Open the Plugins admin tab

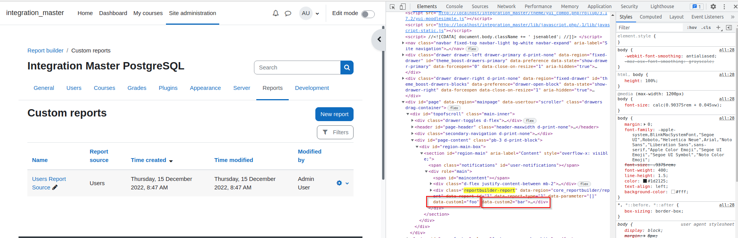(x=168, y=88)
